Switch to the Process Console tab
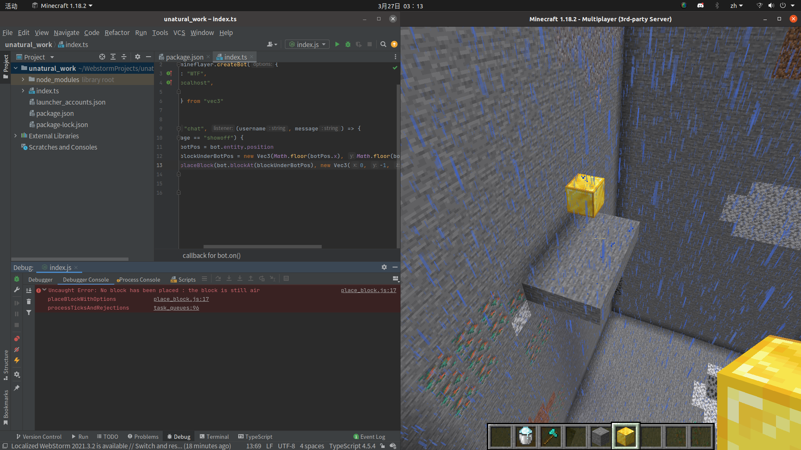 click(139, 280)
